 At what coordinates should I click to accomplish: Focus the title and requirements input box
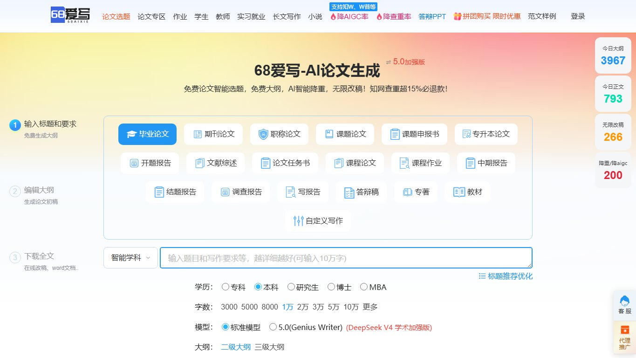[346, 258]
